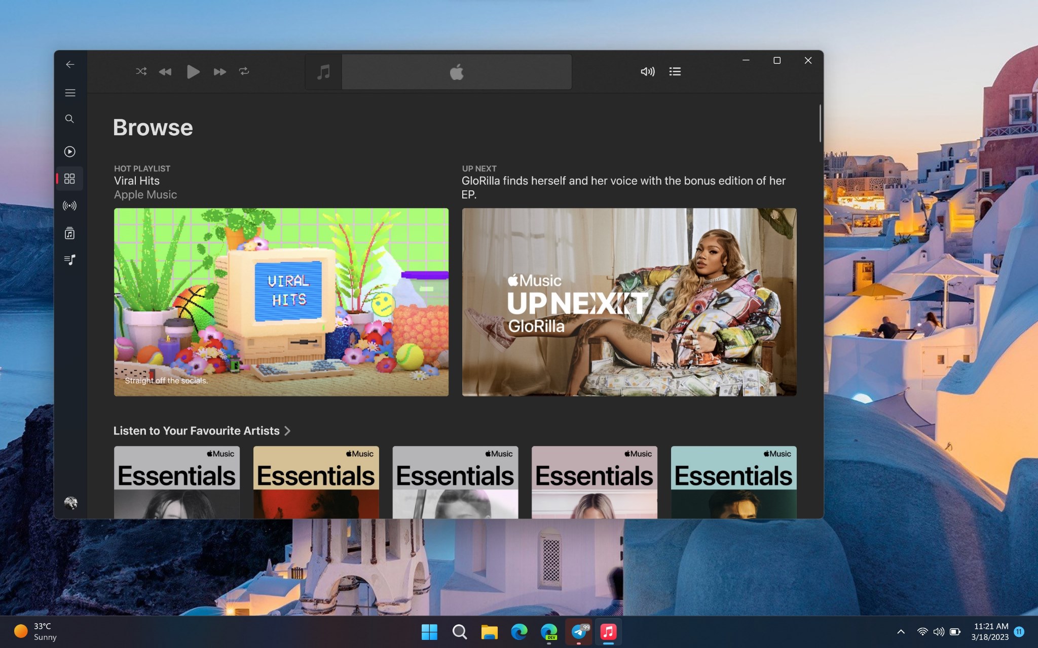
Task: Click the music note album art placeholder
Action: (323, 72)
